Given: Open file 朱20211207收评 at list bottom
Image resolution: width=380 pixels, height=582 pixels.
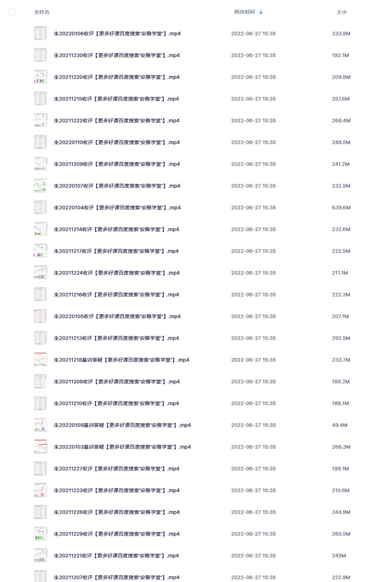Looking at the screenshot, I should 116,577.
